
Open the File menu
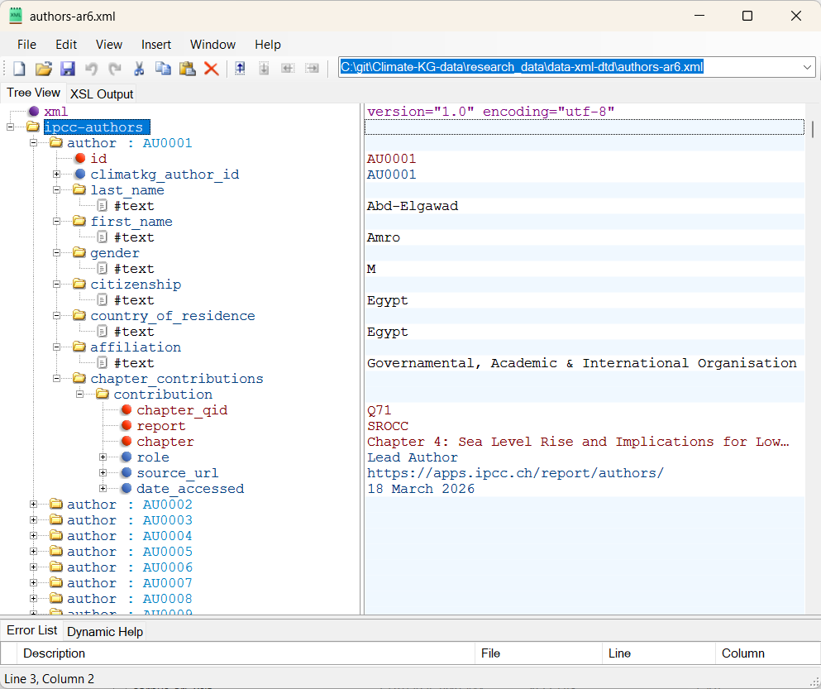click(x=26, y=45)
